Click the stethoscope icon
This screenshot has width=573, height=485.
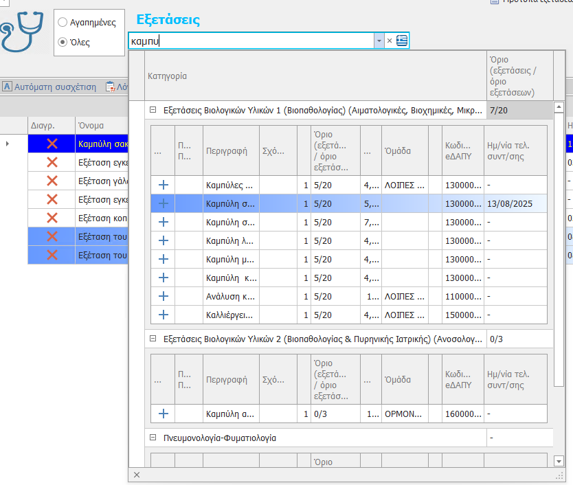click(x=21, y=32)
